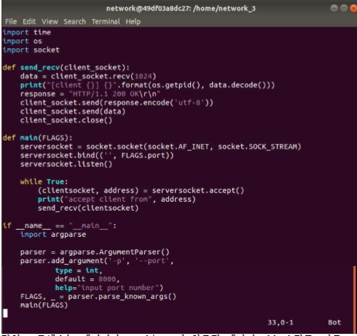Click the 'Bot' scroll position indicator
The height and width of the screenshot is (336, 357).
pos(334,323)
